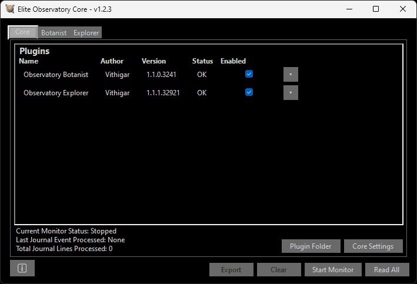The height and width of the screenshot is (284, 417).
Task: Select the Core tab
Action: [x=22, y=32]
